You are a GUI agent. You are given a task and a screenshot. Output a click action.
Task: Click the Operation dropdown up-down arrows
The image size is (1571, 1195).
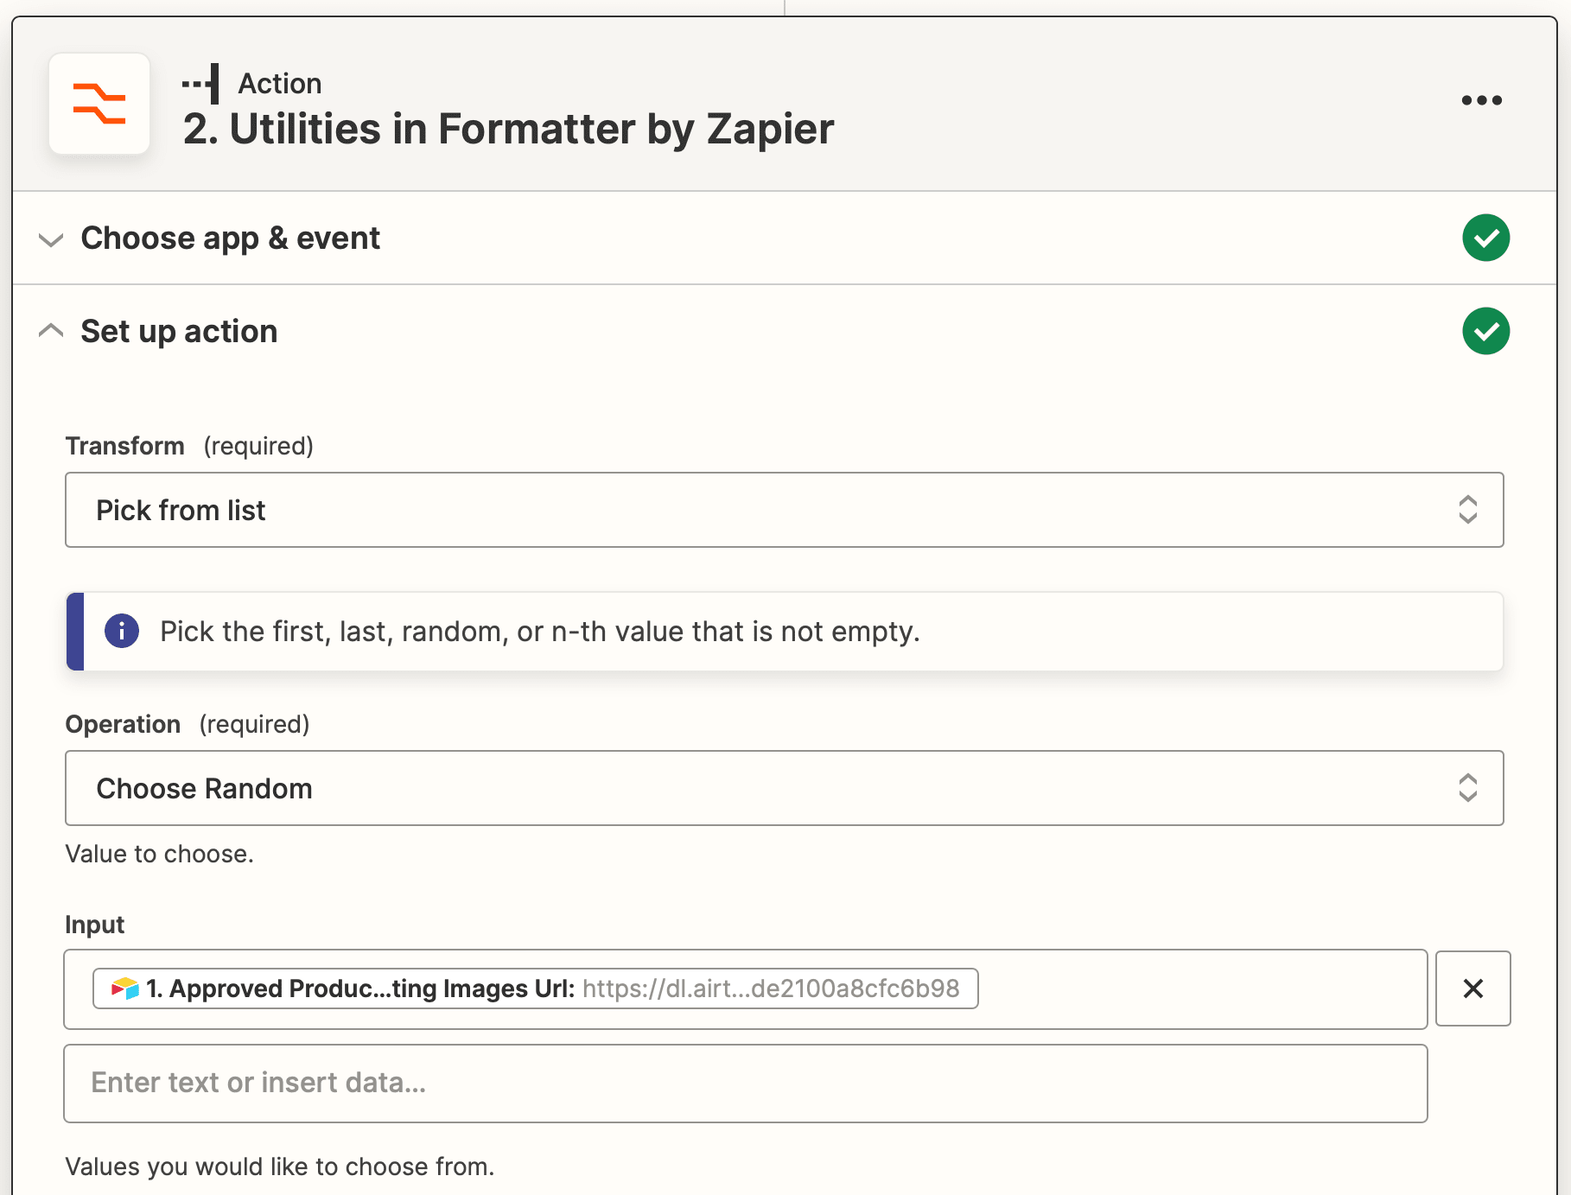[1467, 788]
